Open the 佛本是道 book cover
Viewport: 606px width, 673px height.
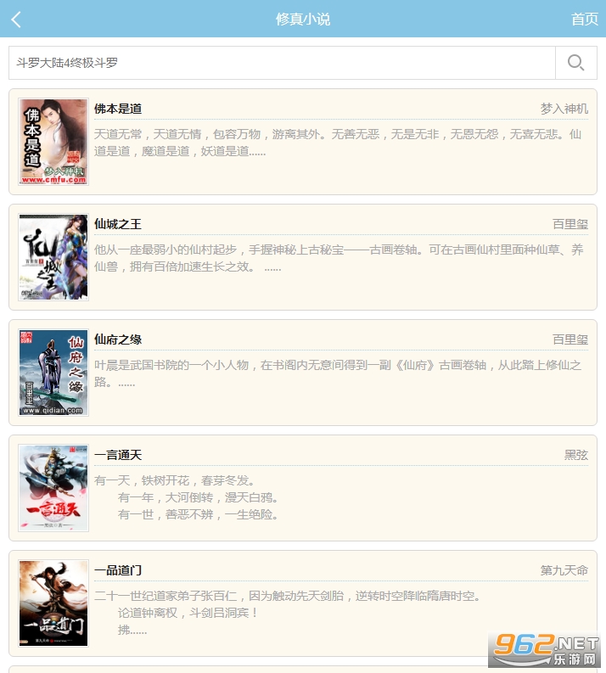[53, 142]
